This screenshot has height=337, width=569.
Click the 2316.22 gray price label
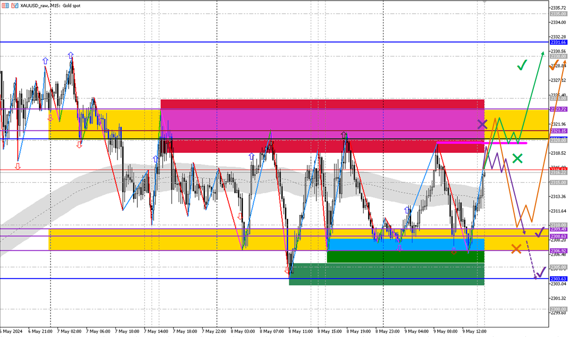[x=558, y=172]
